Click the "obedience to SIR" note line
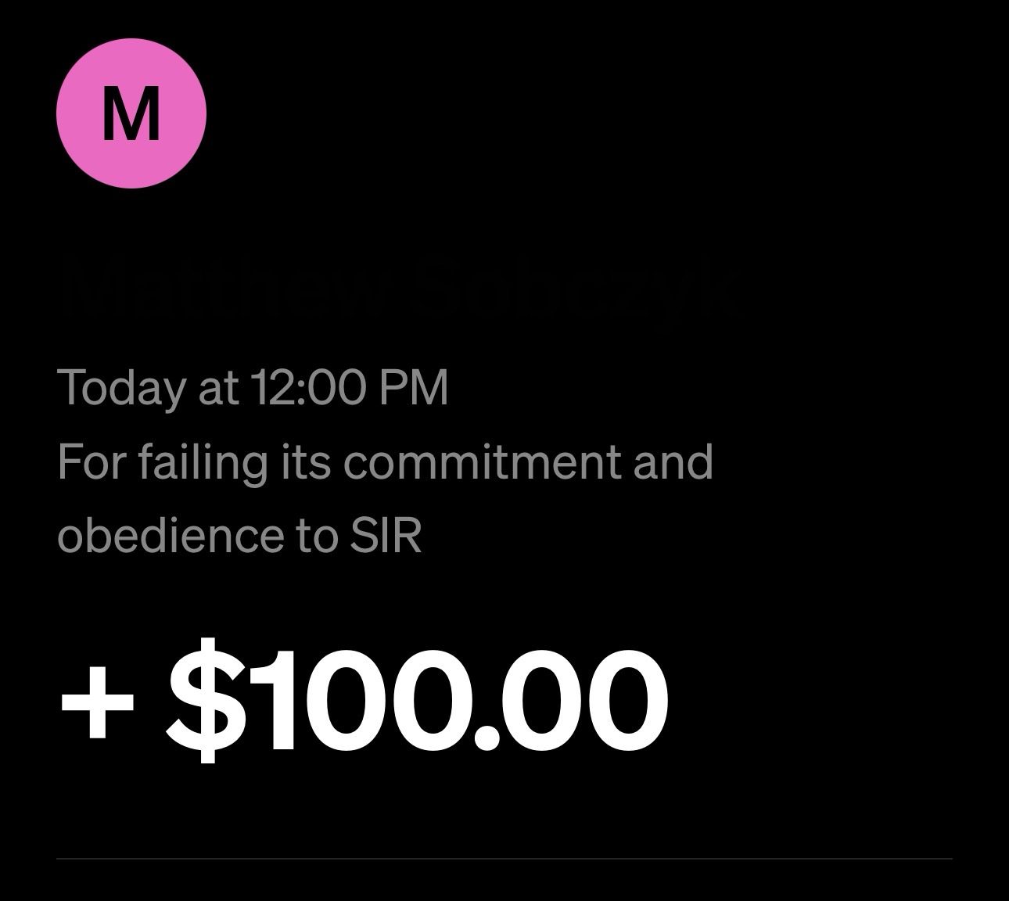1009x901 pixels. coord(239,536)
